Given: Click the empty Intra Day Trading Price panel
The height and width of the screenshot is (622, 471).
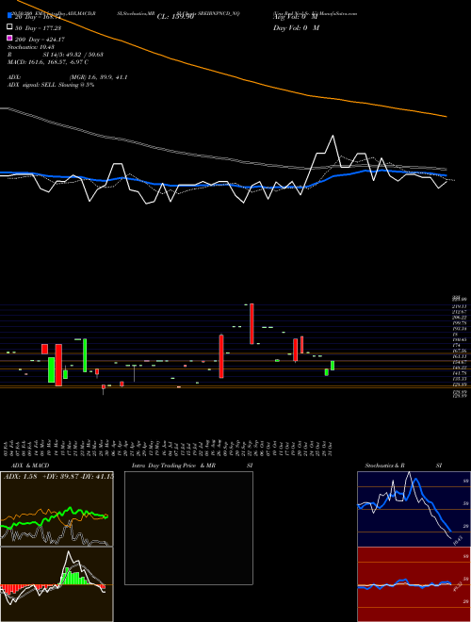Looking at the screenshot, I should 188,528.
